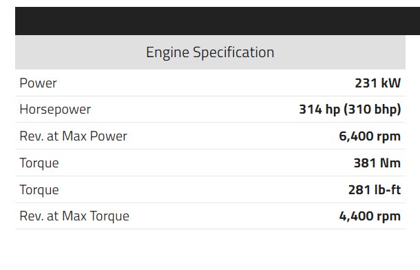Click the word Specification in the header

pyautogui.click(x=233, y=52)
